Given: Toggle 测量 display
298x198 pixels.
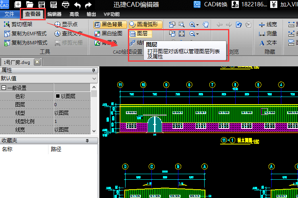Looking at the screenshot, I should pyautogui.click(x=268, y=34).
